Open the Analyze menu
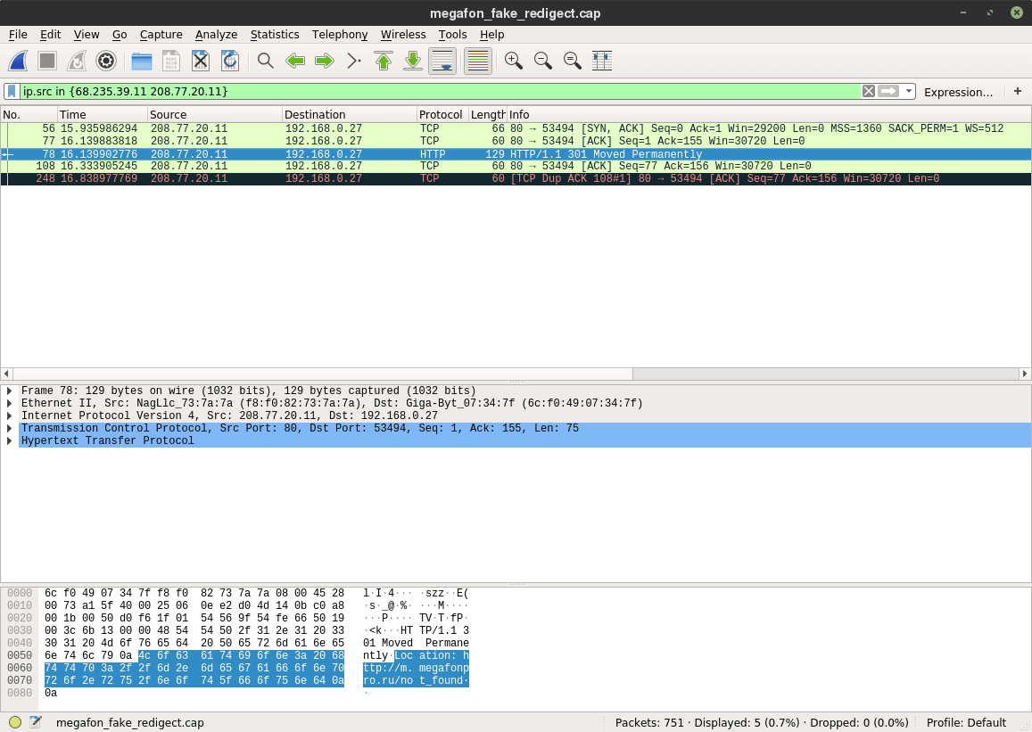 point(216,34)
